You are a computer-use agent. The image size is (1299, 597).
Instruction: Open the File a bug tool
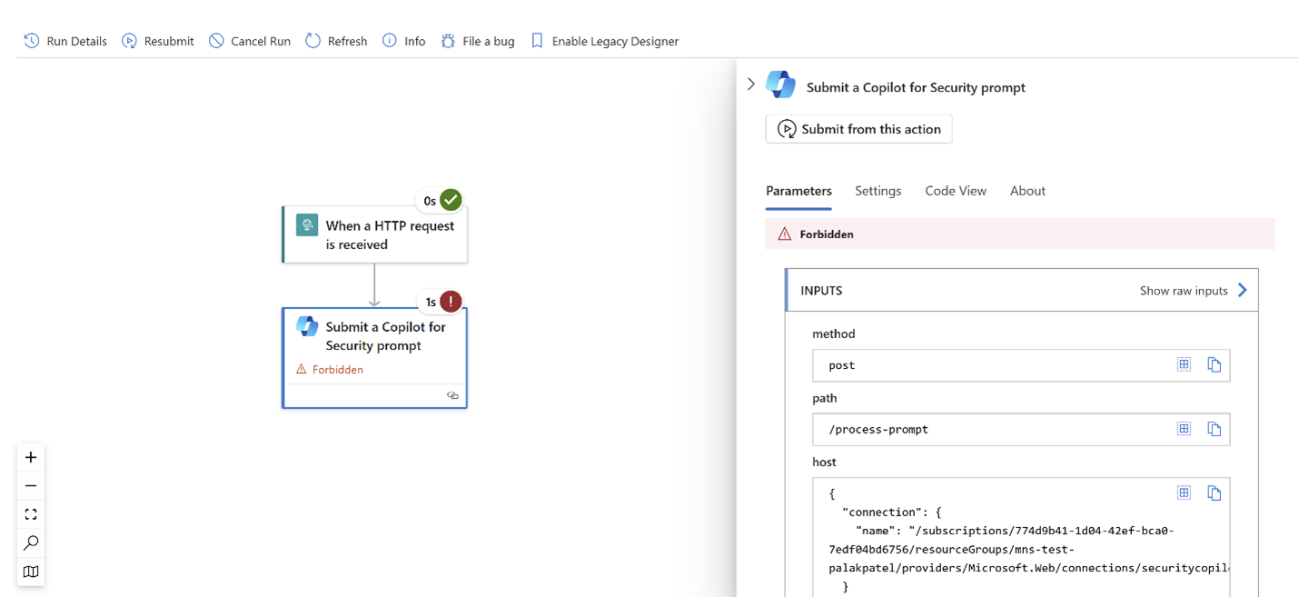pos(446,41)
